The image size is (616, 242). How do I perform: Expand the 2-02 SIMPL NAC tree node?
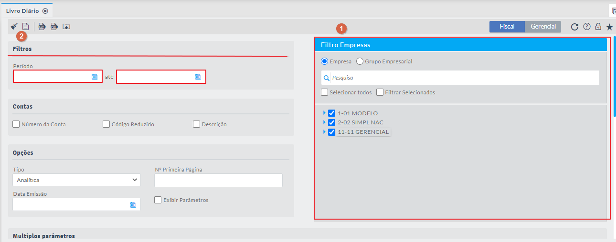[x=325, y=122]
